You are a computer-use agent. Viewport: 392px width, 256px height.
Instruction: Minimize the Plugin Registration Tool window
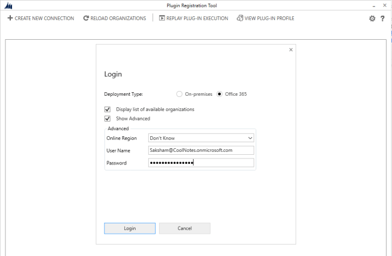point(374,5)
